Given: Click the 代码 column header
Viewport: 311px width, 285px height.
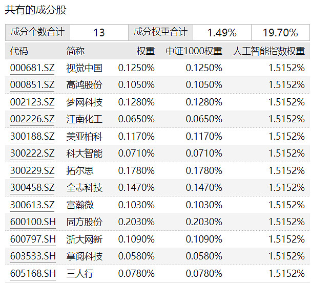Looking at the screenshot, I should (19, 51).
